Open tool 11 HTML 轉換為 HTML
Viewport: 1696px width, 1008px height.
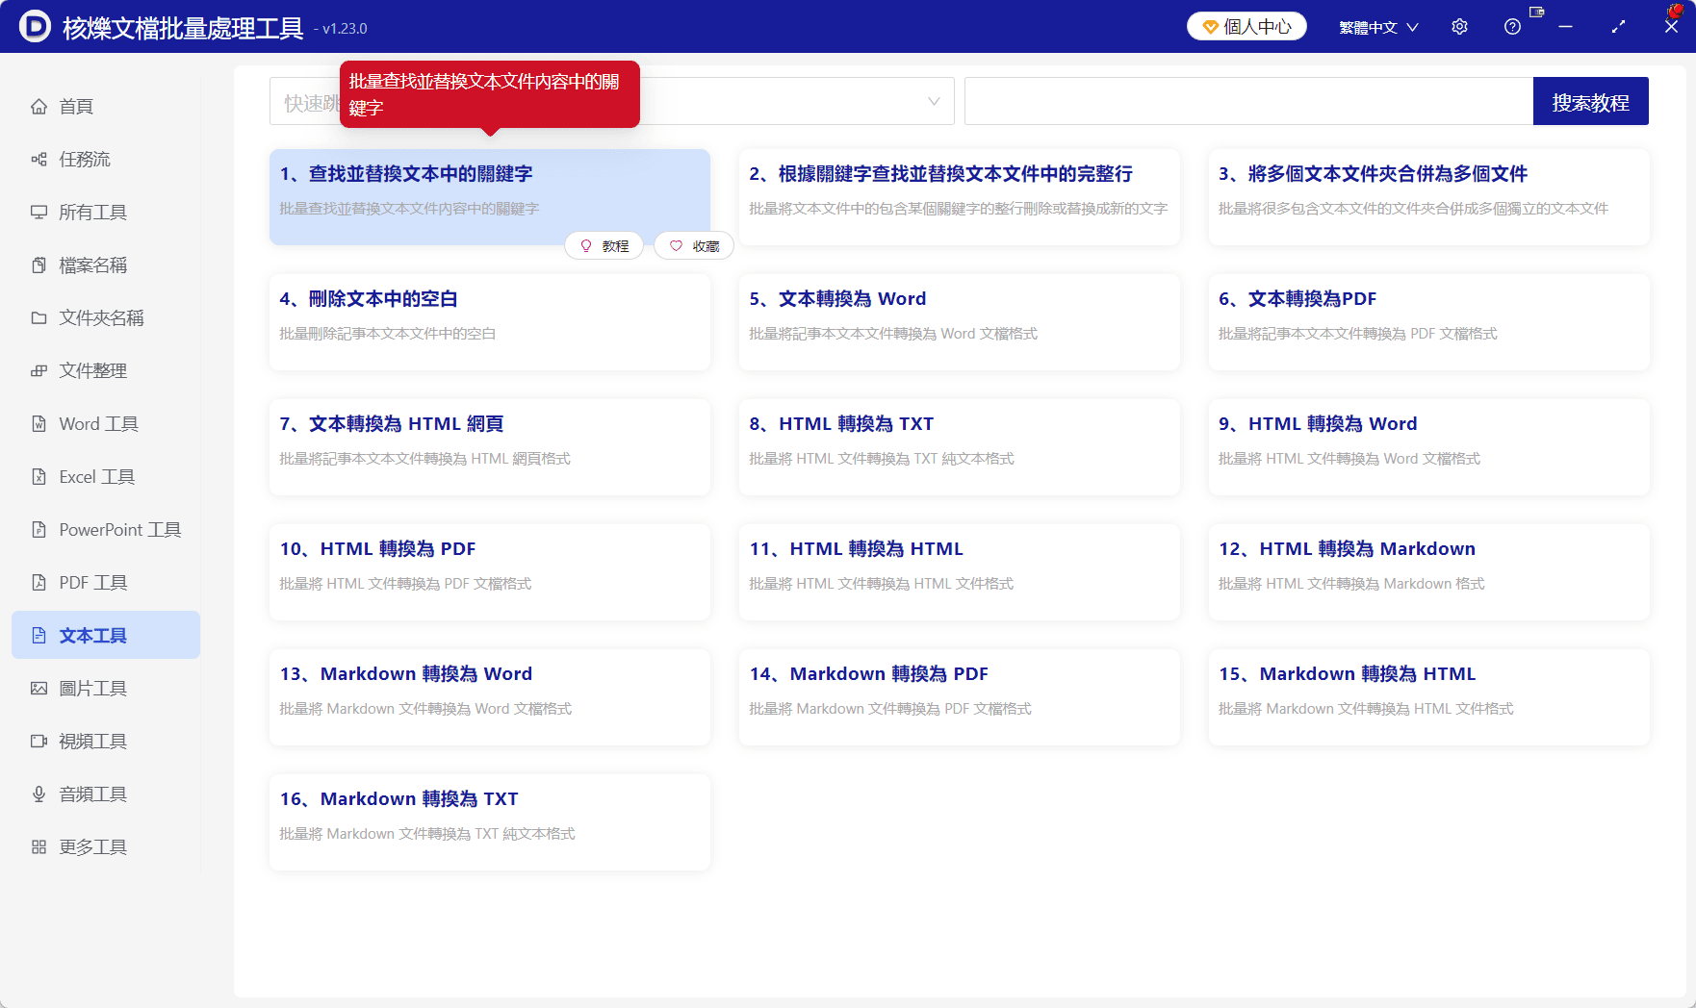point(960,571)
